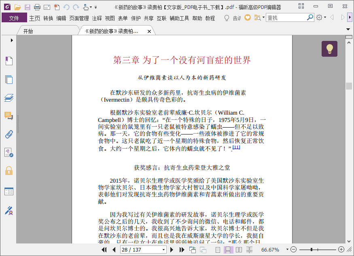Open the attachments paperclip panel
354x256 pixels.
(9, 134)
